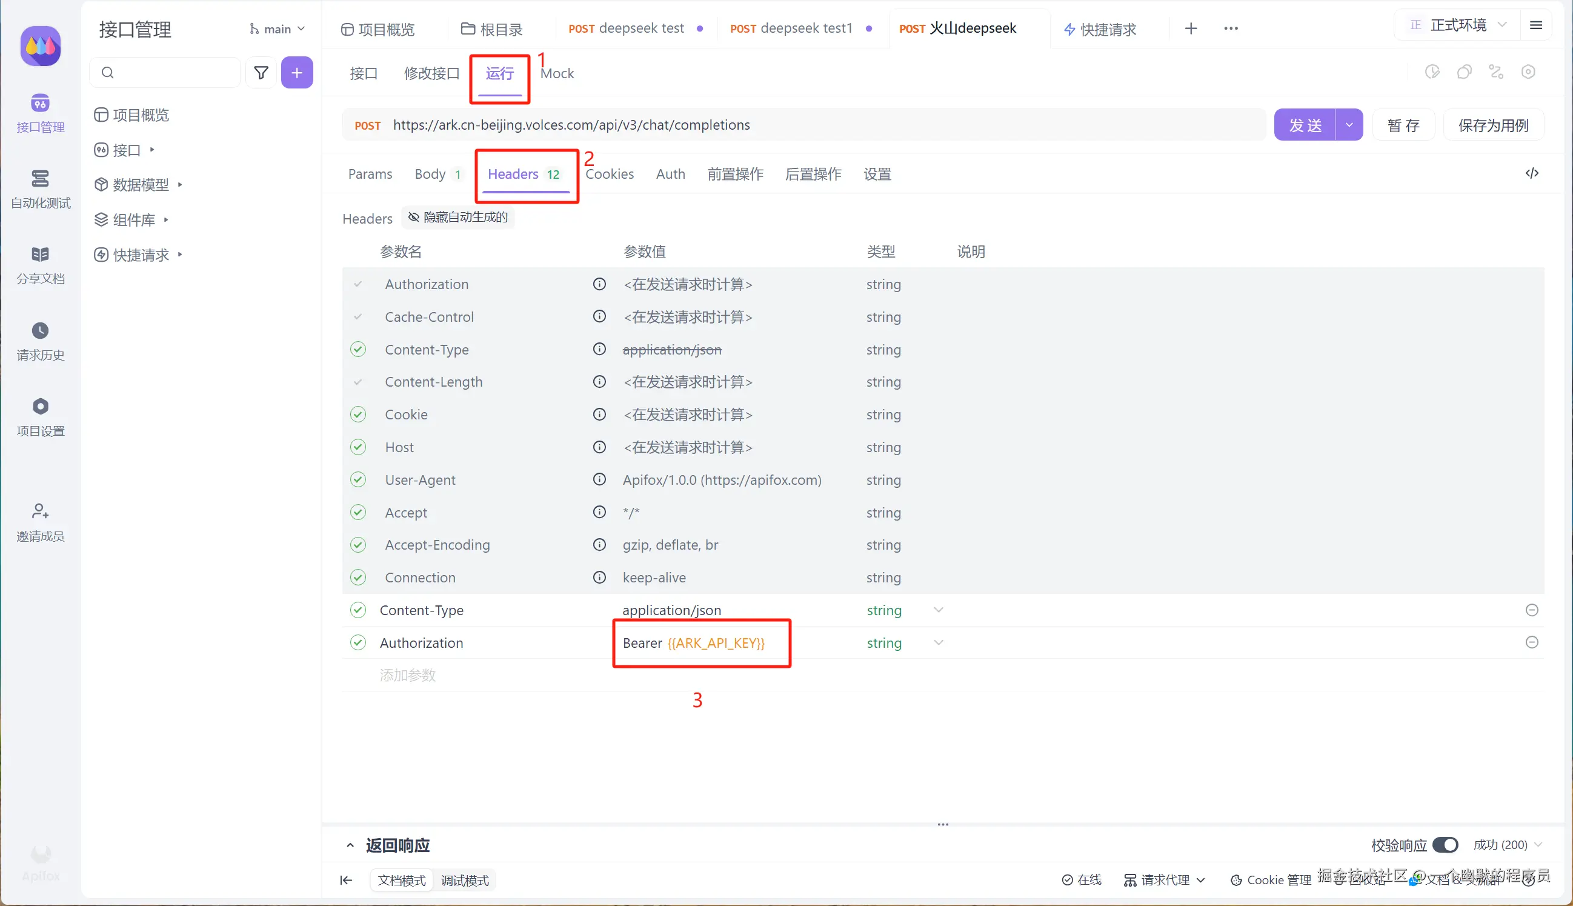Expand the dropdown arrow beside 发送
This screenshot has width=1573, height=906.
point(1348,125)
